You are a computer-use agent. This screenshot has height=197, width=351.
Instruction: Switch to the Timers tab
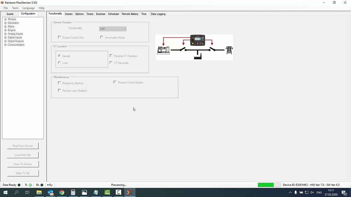pos(90,14)
